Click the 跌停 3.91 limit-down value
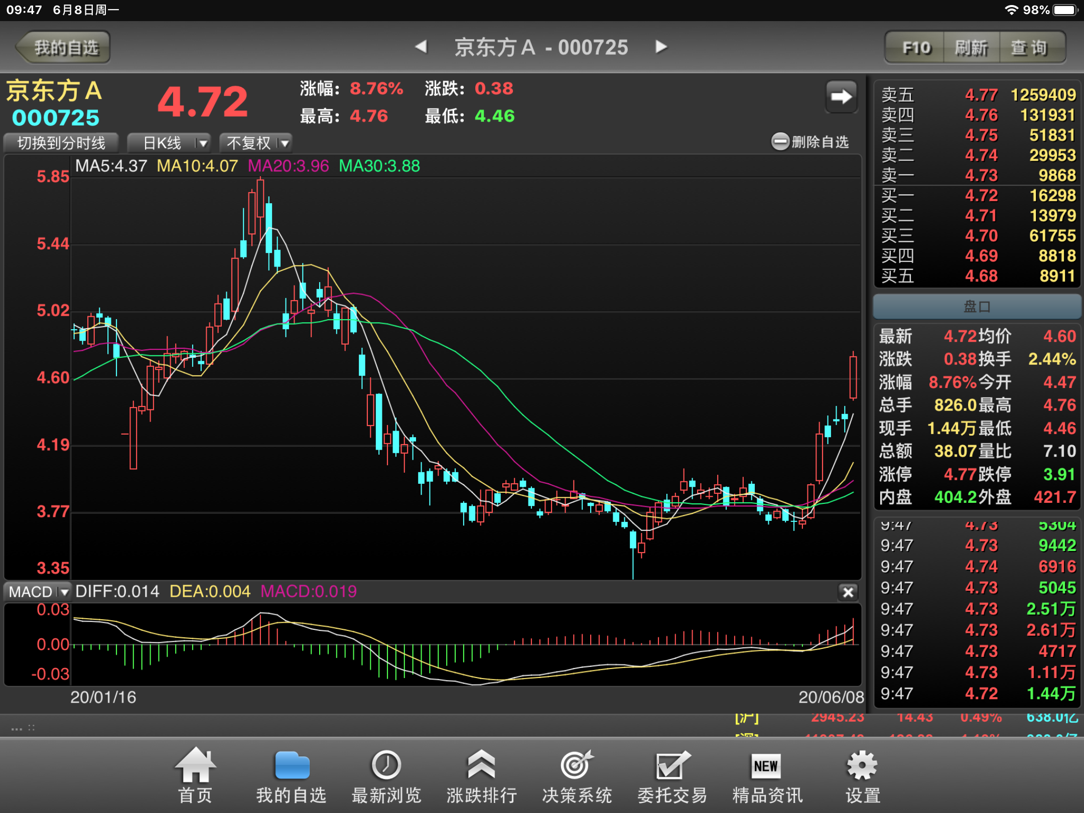 tap(1059, 474)
